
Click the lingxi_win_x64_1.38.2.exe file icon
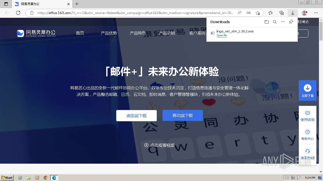212,33
